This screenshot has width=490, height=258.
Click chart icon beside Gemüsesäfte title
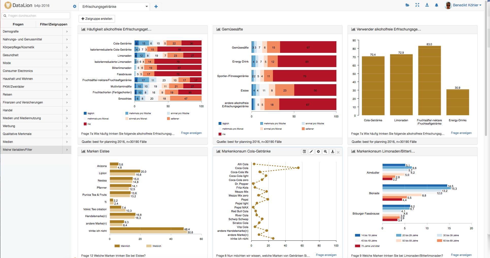coord(218,29)
